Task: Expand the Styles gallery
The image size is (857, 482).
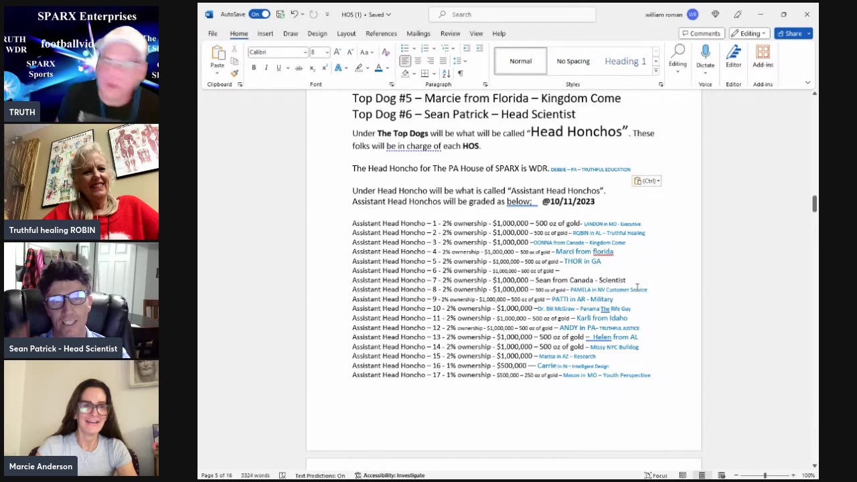Action: click(x=656, y=71)
